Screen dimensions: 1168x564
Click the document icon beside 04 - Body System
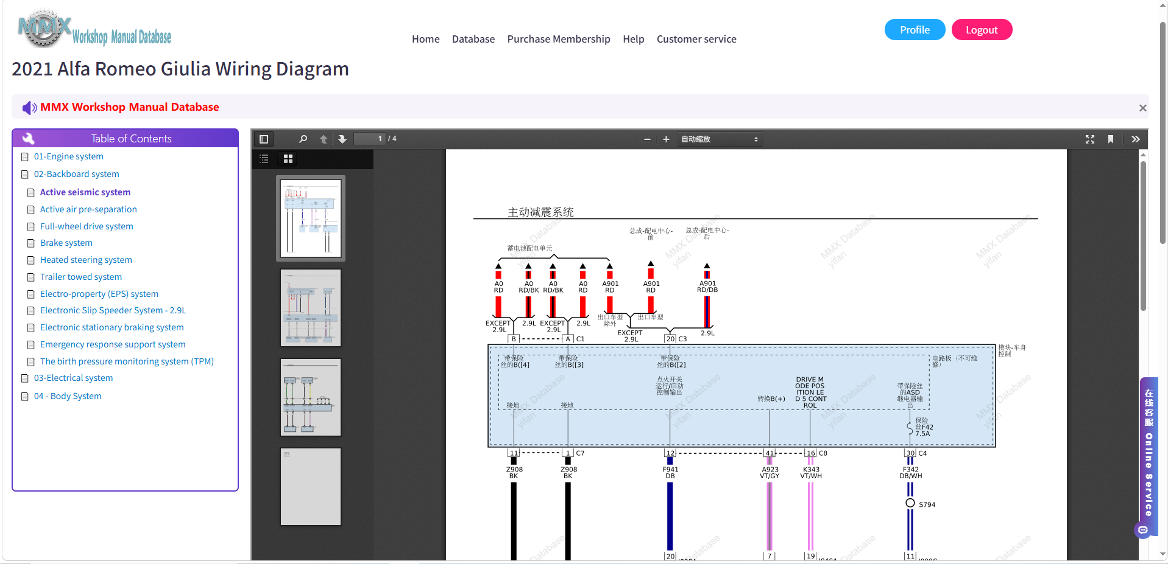(25, 397)
